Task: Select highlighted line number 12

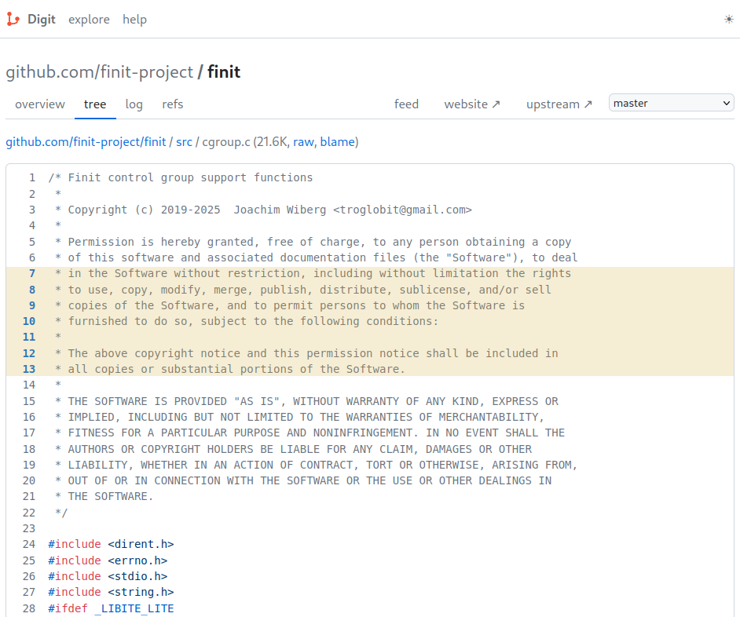Action: [x=29, y=353]
